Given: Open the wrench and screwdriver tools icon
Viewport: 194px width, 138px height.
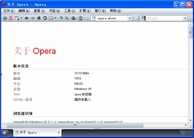Looking at the screenshot, I should coord(86,18).
